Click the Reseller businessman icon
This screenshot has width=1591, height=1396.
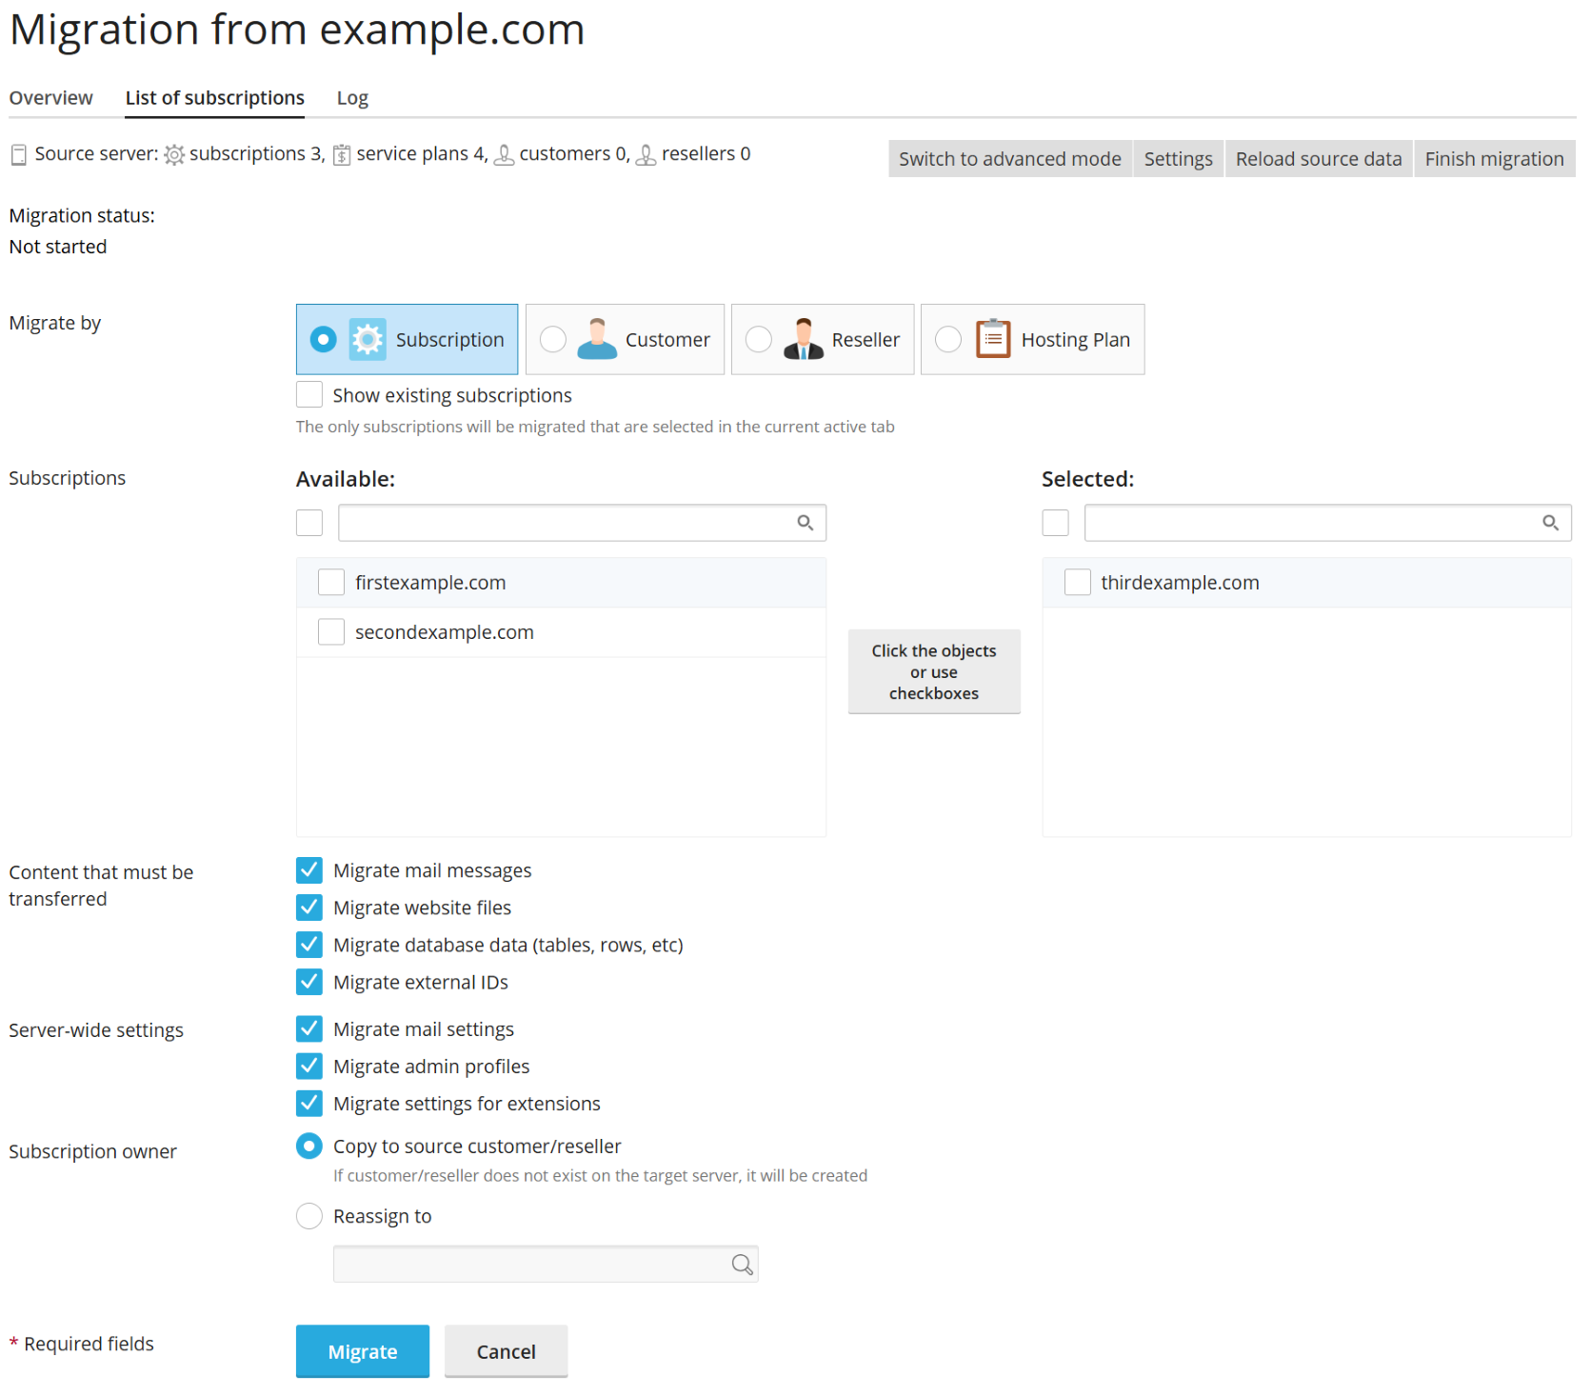click(803, 340)
